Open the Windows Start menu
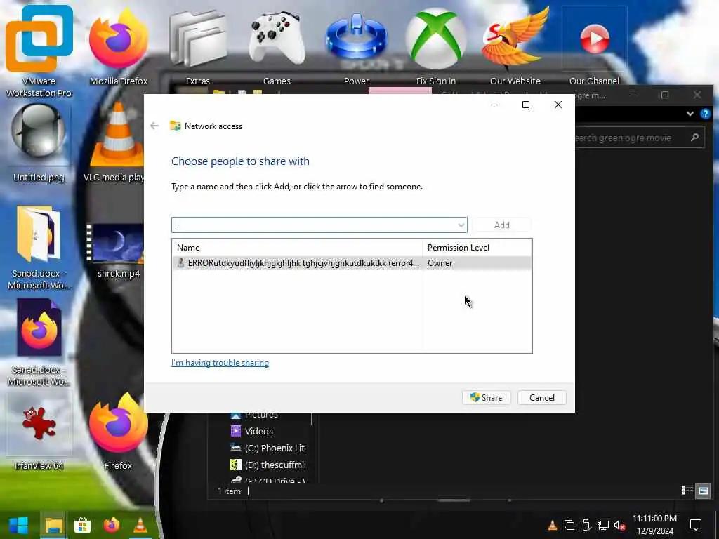Screen dimensions: 719x539 point(19,525)
